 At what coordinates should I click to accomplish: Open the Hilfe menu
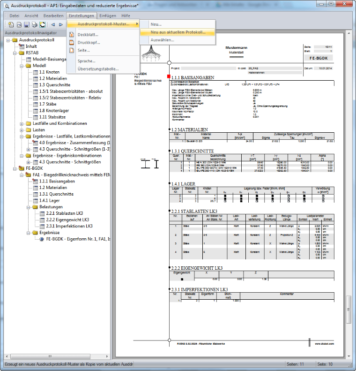[126, 15]
